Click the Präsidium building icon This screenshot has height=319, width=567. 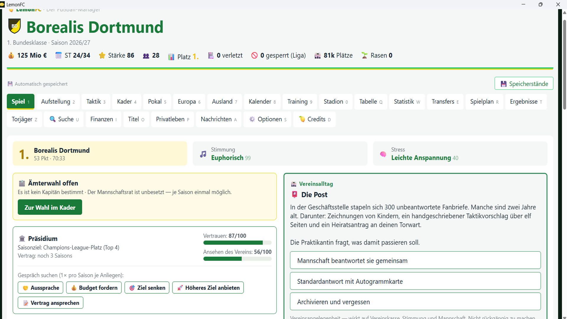(22, 239)
